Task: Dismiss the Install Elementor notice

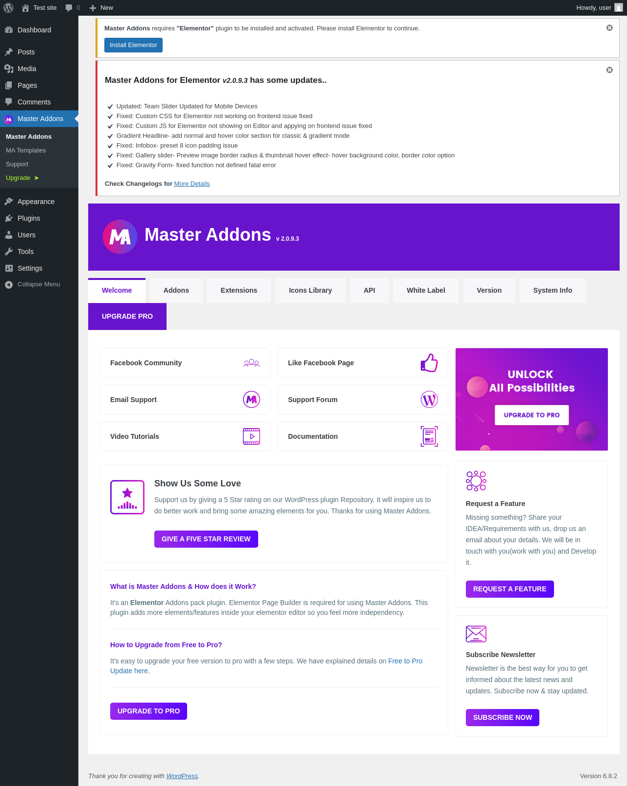Action: 609,28
